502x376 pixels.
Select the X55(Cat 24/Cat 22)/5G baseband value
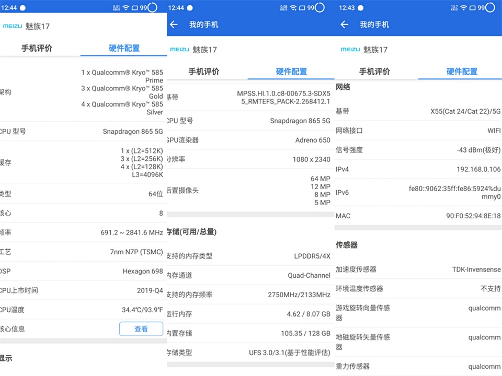click(465, 111)
